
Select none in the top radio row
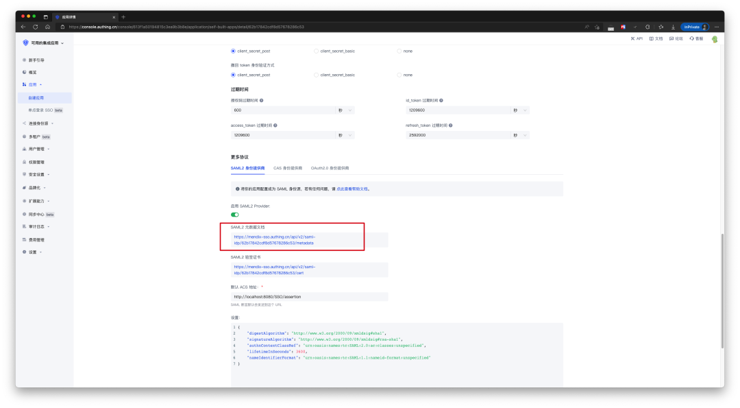point(399,51)
